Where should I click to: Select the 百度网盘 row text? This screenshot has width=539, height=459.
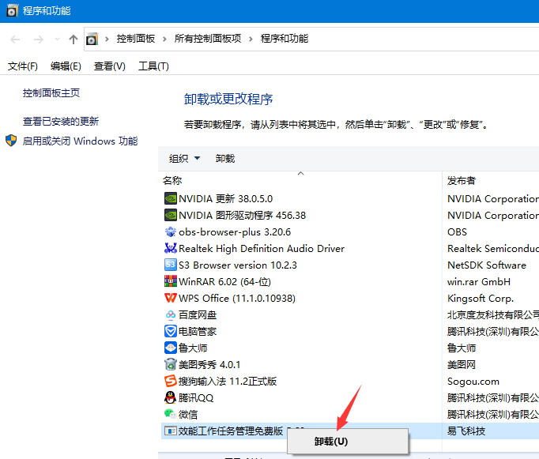[x=198, y=314]
